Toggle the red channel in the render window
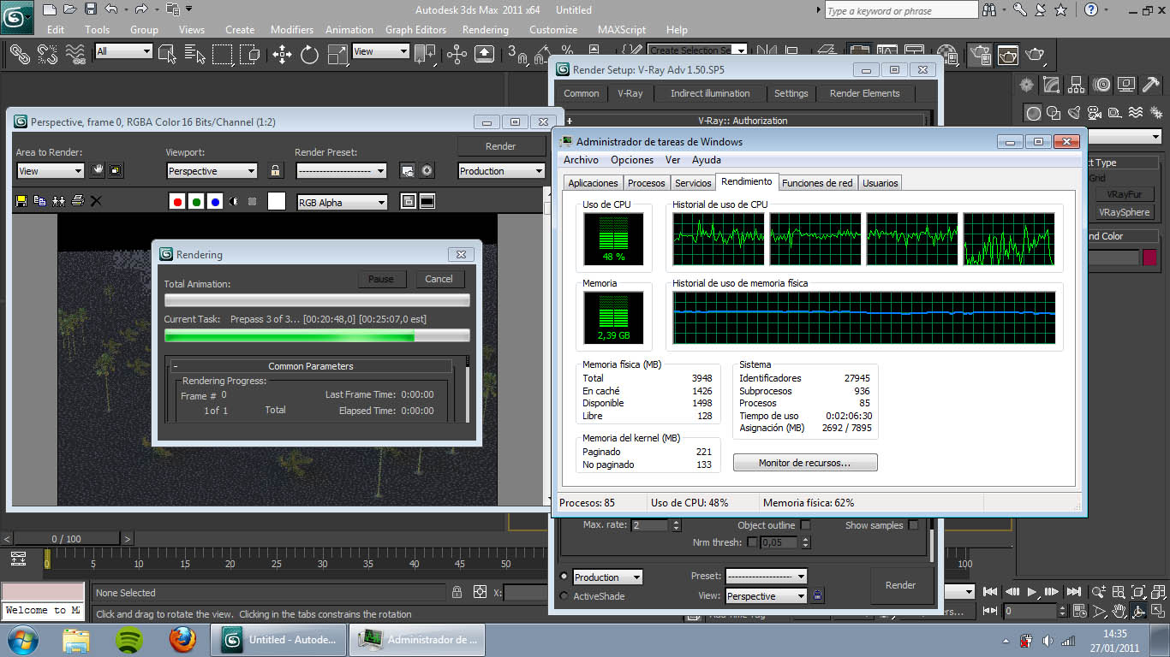Screen dimensions: 1170x657 point(177,202)
